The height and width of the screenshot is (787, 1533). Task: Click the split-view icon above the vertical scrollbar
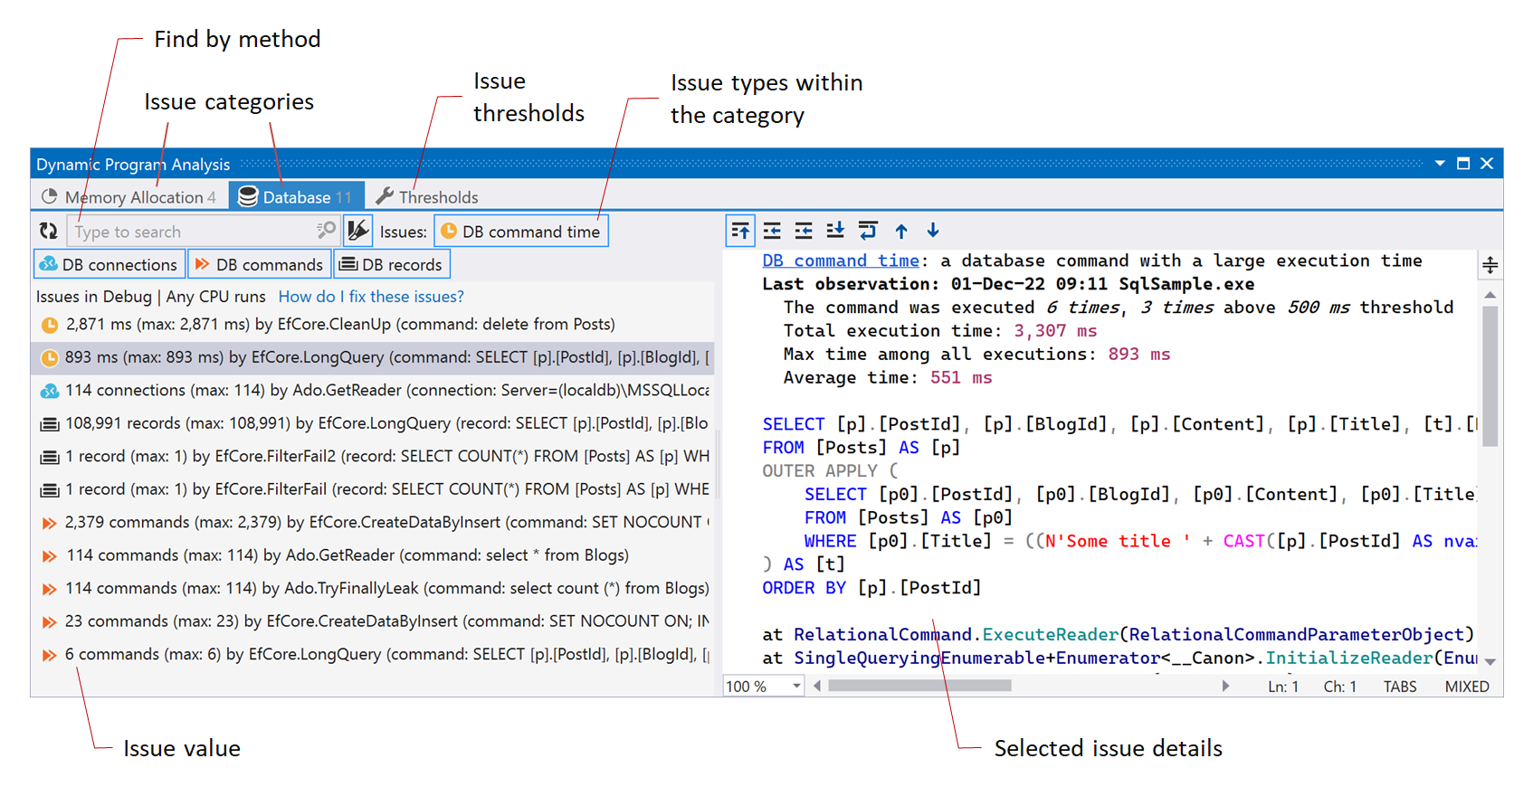[x=1490, y=265]
